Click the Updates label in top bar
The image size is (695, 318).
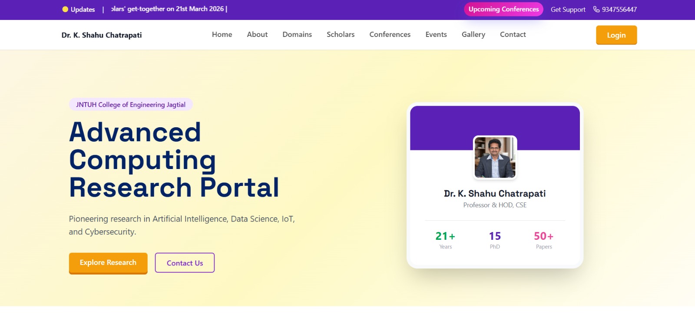(83, 10)
